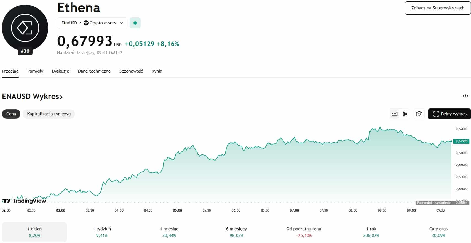The height and width of the screenshot is (243, 471).
Task: Click the #30 rank badge
Action: point(25,51)
